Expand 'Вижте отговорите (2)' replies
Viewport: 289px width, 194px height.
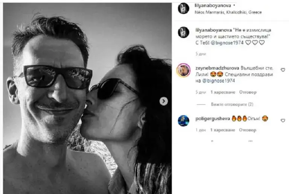click(x=232, y=104)
